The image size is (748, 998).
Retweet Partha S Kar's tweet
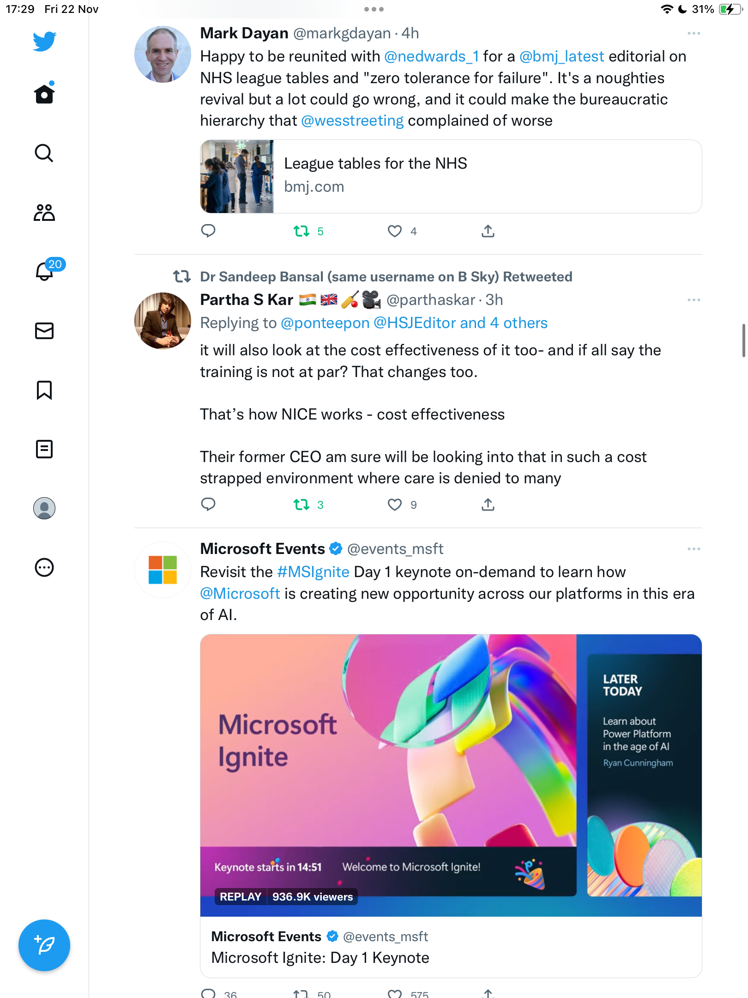pyautogui.click(x=302, y=505)
